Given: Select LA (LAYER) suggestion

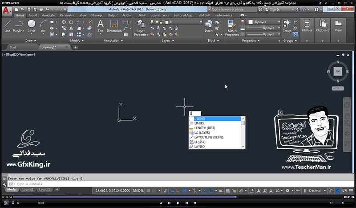Looking at the screenshot, I should click(215, 133).
